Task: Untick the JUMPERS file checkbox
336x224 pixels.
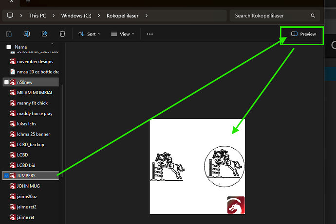Action: click(x=6, y=176)
